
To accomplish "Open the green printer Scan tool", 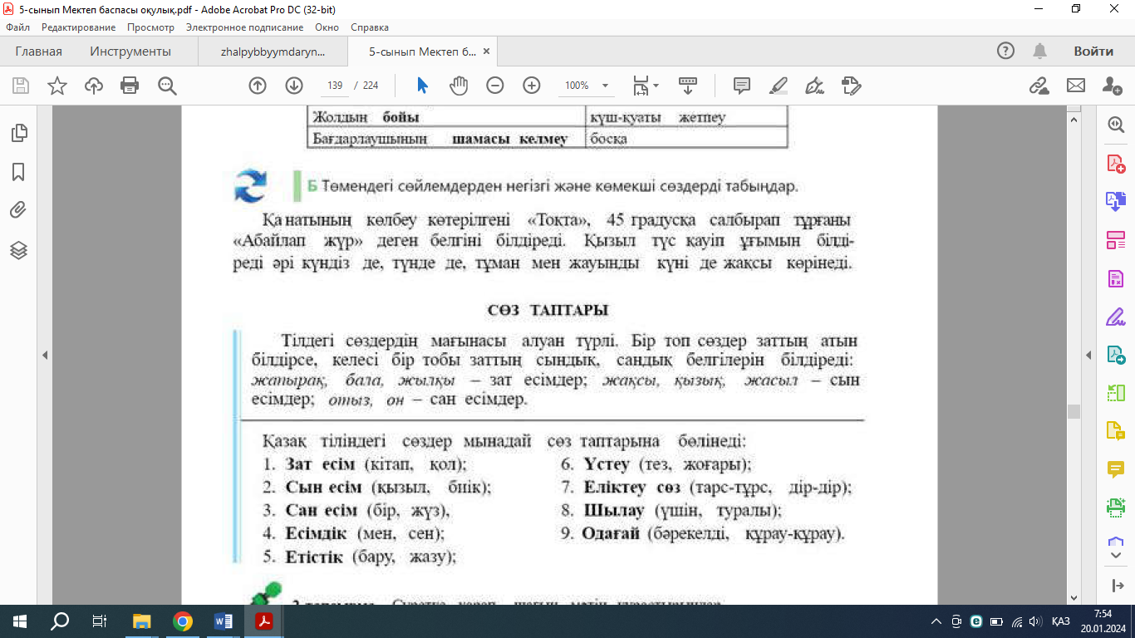I will [x=1115, y=507].
